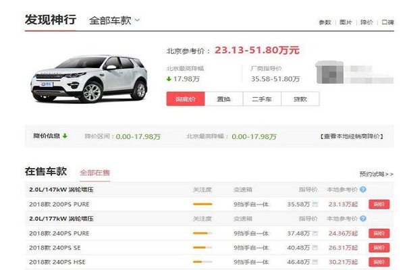Click help icon in 2.0L/177kW header row
The width and height of the screenshot is (405, 270).
(363, 219)
